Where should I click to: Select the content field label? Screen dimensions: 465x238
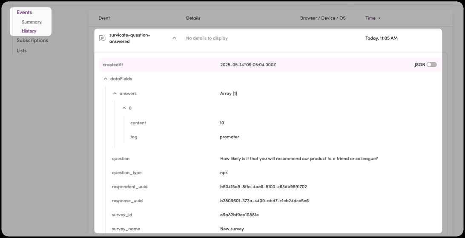[x=138, y=123]
